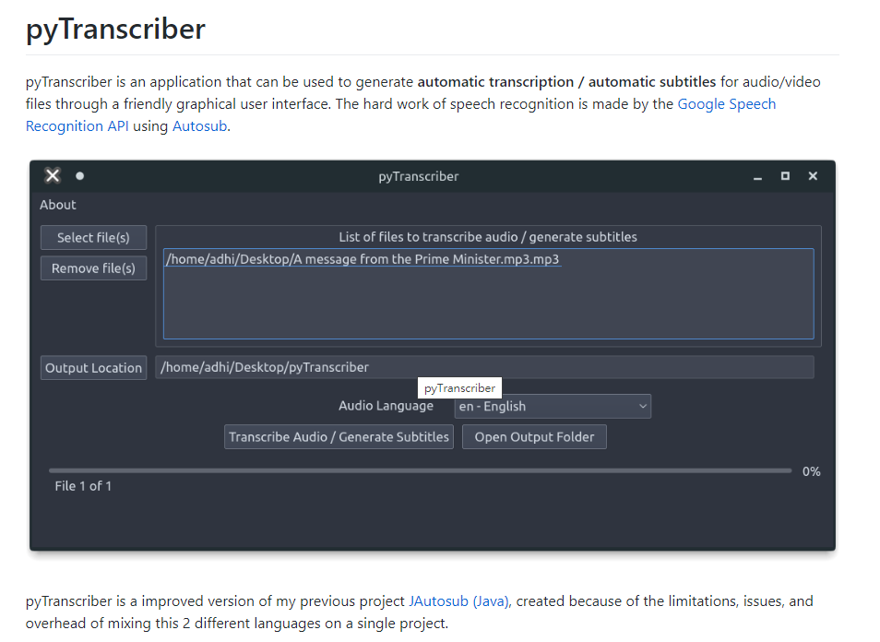
Task: Start Transcribe Audio / Generate Subtitles
Action: click(339, 436)
